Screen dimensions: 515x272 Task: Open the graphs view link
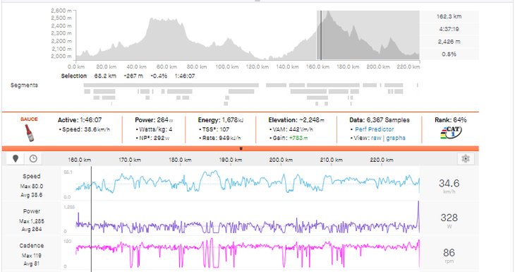(x=396, y=138)
